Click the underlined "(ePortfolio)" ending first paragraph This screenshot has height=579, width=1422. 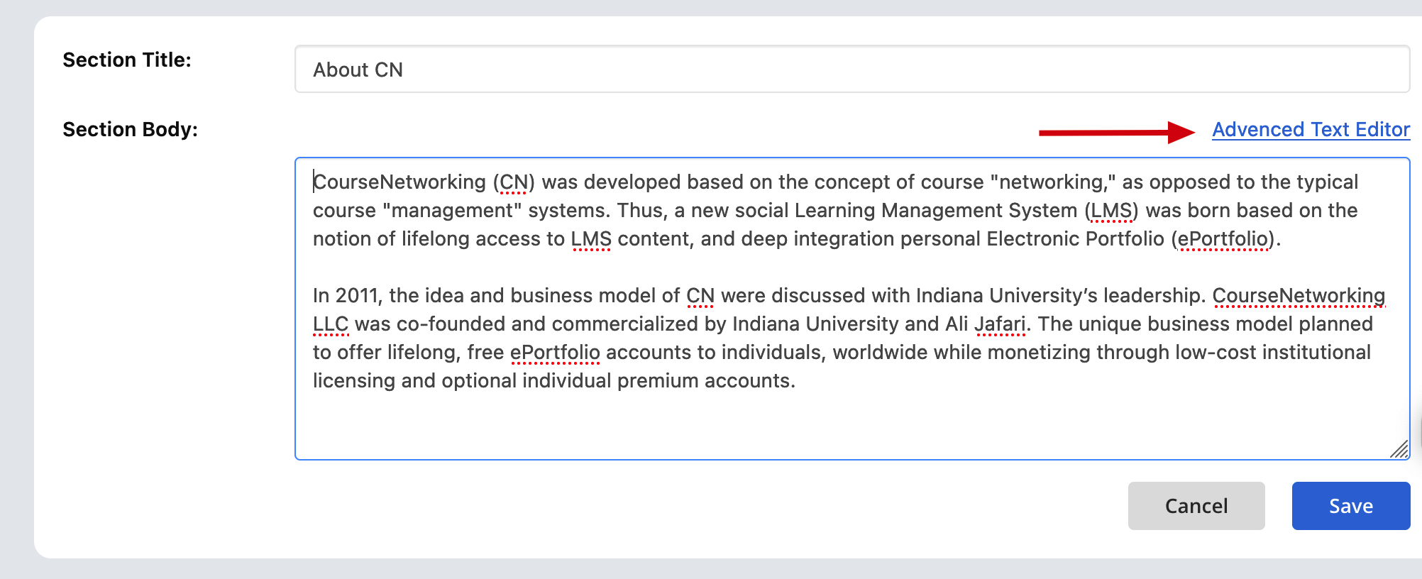click(x=1223, y=239)
